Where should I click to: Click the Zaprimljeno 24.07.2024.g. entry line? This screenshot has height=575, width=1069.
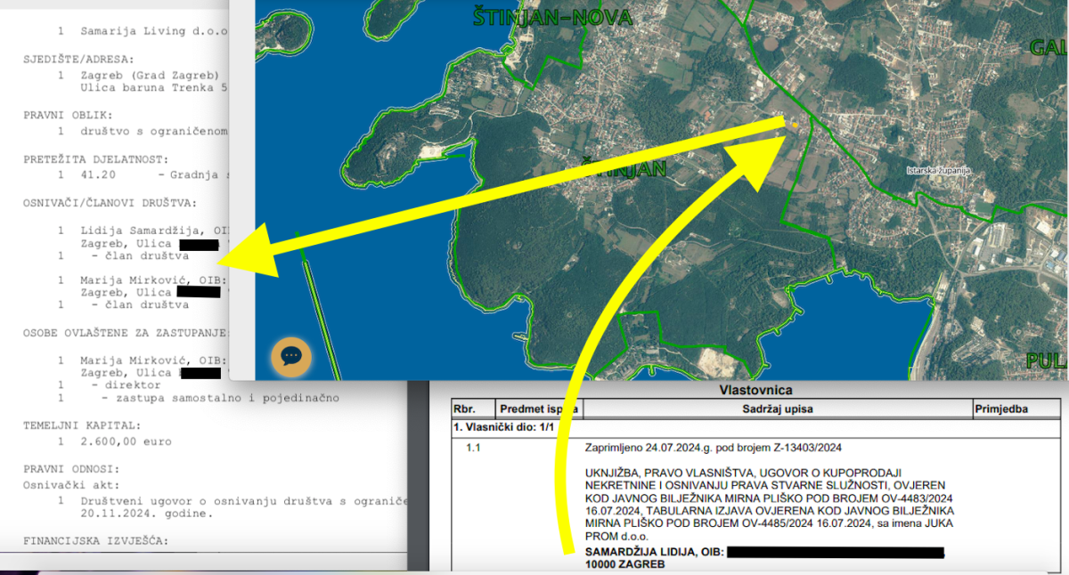pos(713,448)
